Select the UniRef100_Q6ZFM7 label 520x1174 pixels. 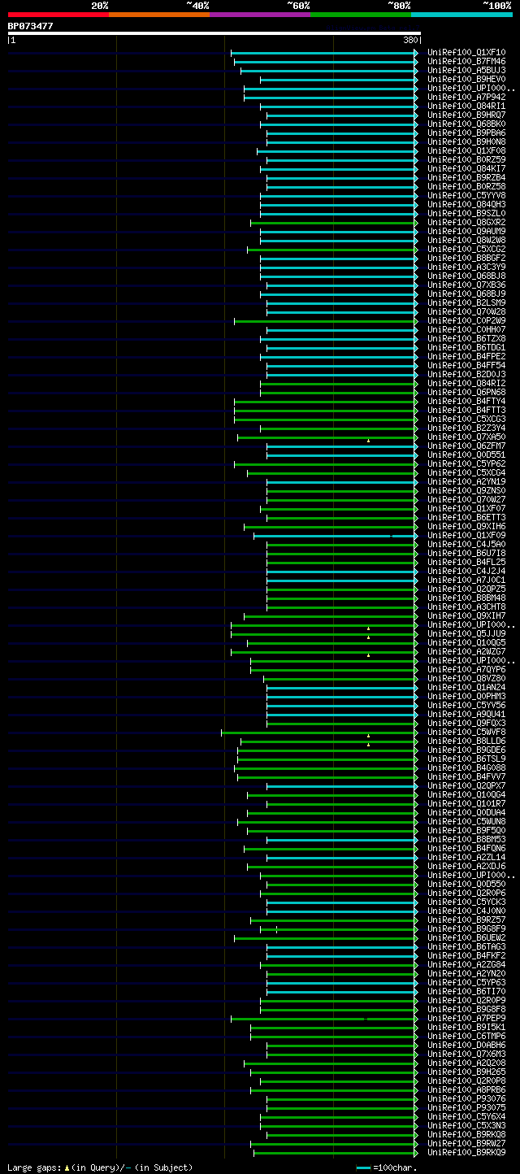point(466,446)
